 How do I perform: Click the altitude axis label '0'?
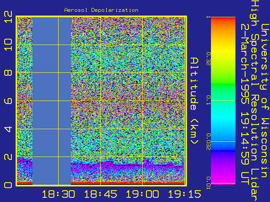pos(8,185)
